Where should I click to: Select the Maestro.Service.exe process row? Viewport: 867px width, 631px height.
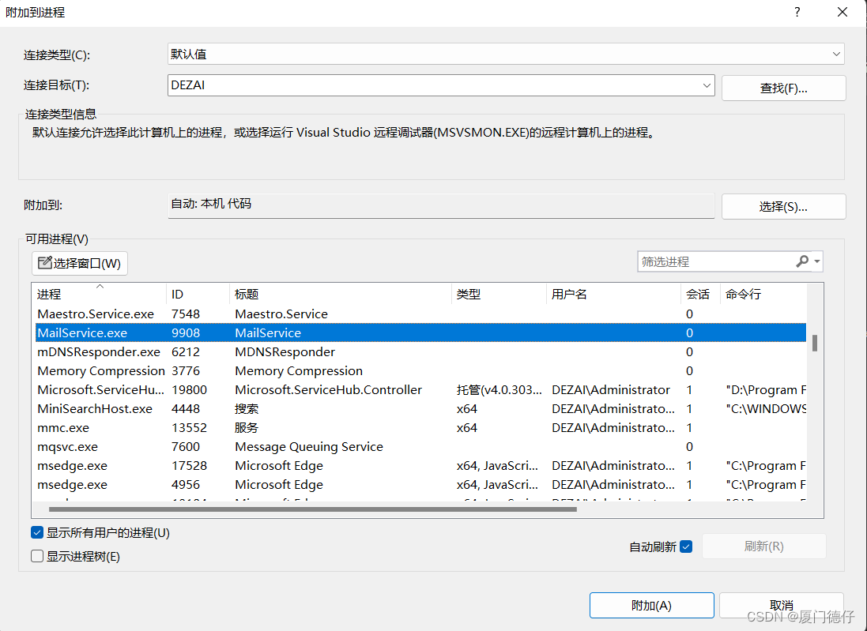[x=419, y=314]
